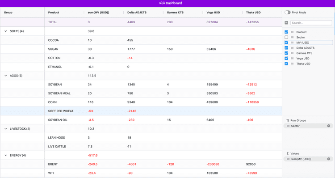Screen dimensions: 335x178
Task: Click the drag handle on sum(MV (USD)) value chip
Action: (x=288, y=159)
